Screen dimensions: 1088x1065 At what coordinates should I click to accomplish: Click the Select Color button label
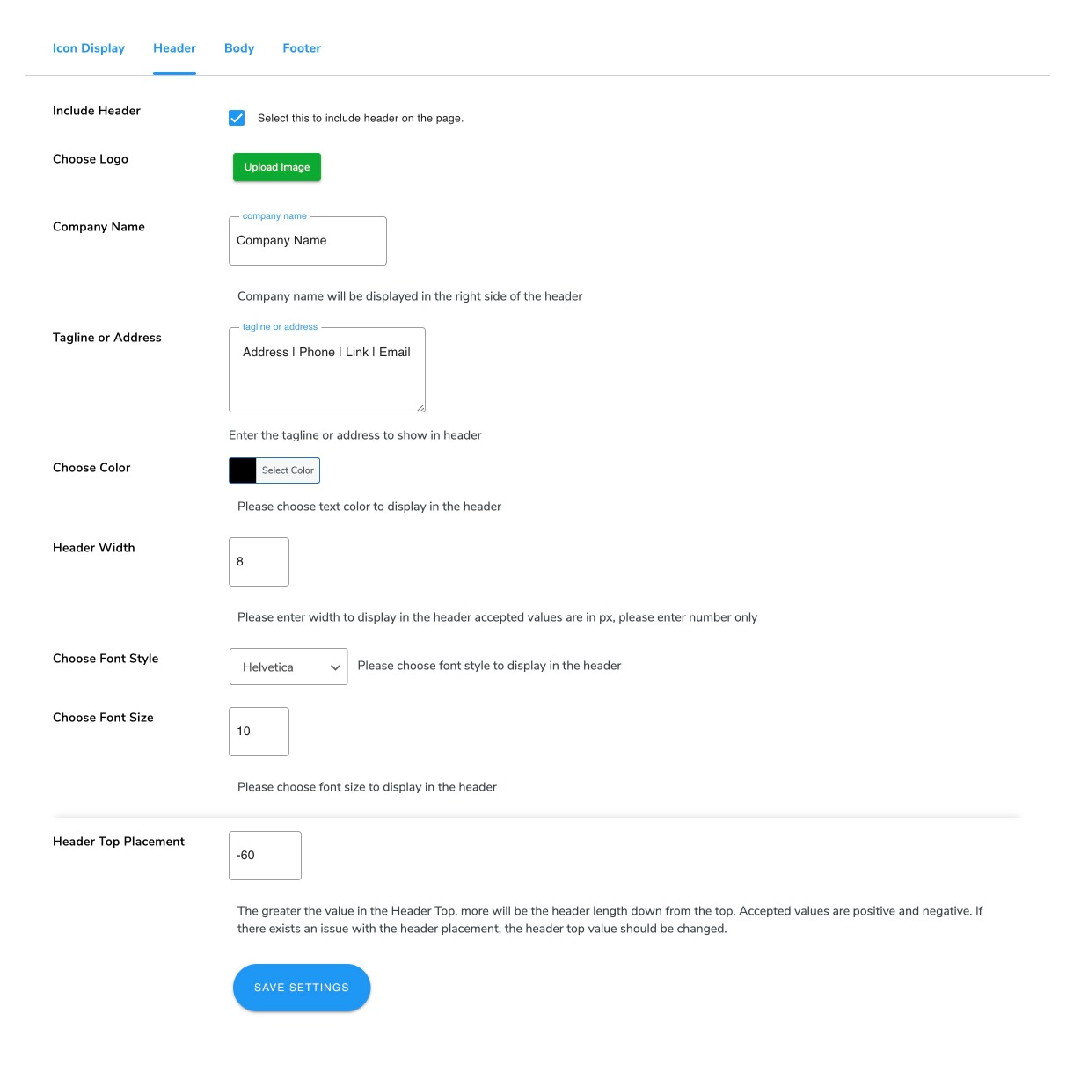[287, 470]
